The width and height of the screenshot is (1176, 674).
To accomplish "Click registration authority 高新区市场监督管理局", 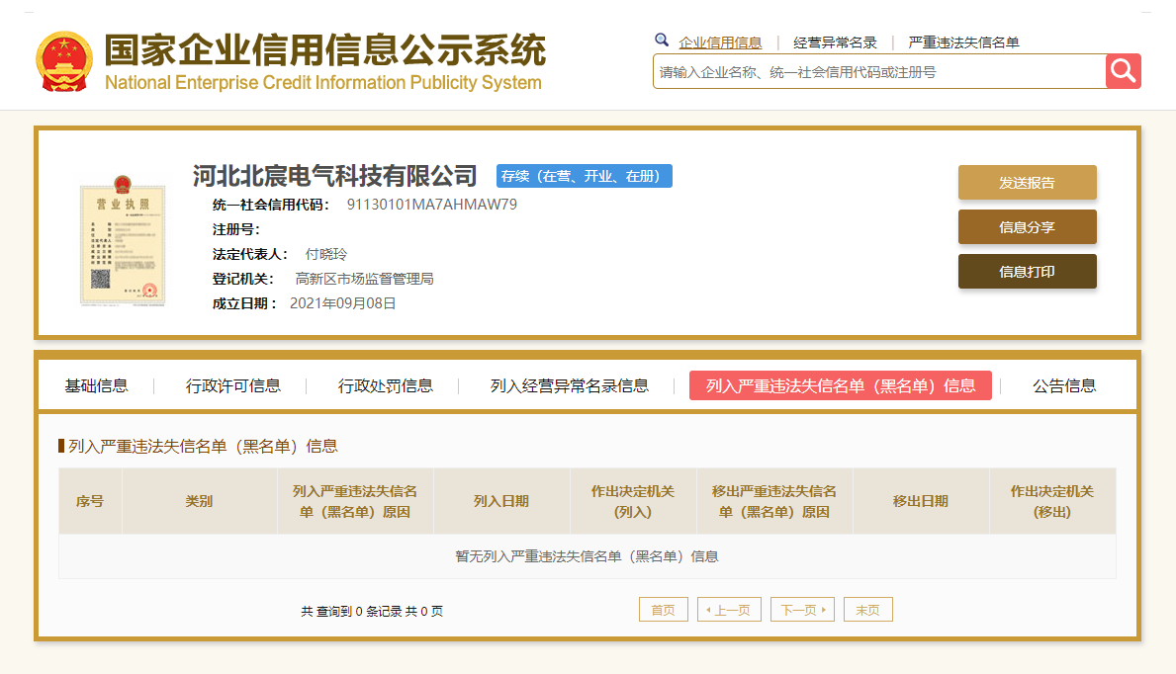I will click(x=365, y=279).
